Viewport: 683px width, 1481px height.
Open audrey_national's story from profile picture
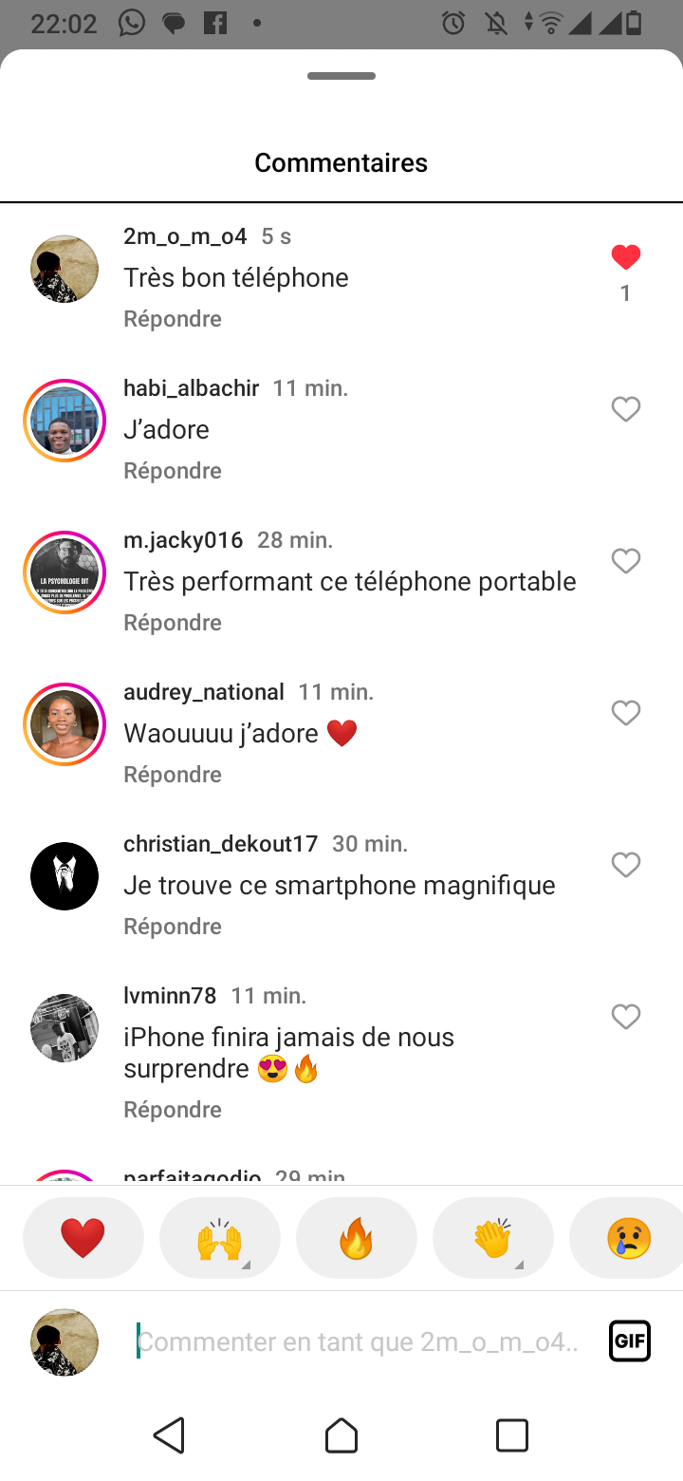click(65, 724)
